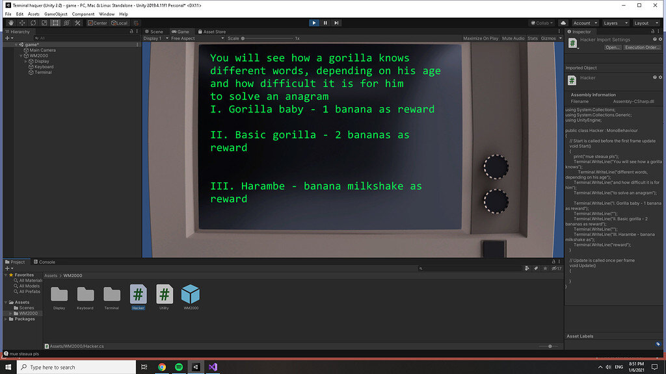The height and width of the screenshot is (374, 666).
Task: Click the asset label tag icon
Action: (658, 344)
